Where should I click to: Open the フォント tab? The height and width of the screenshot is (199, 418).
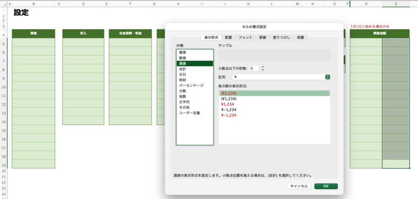[245, 37]
